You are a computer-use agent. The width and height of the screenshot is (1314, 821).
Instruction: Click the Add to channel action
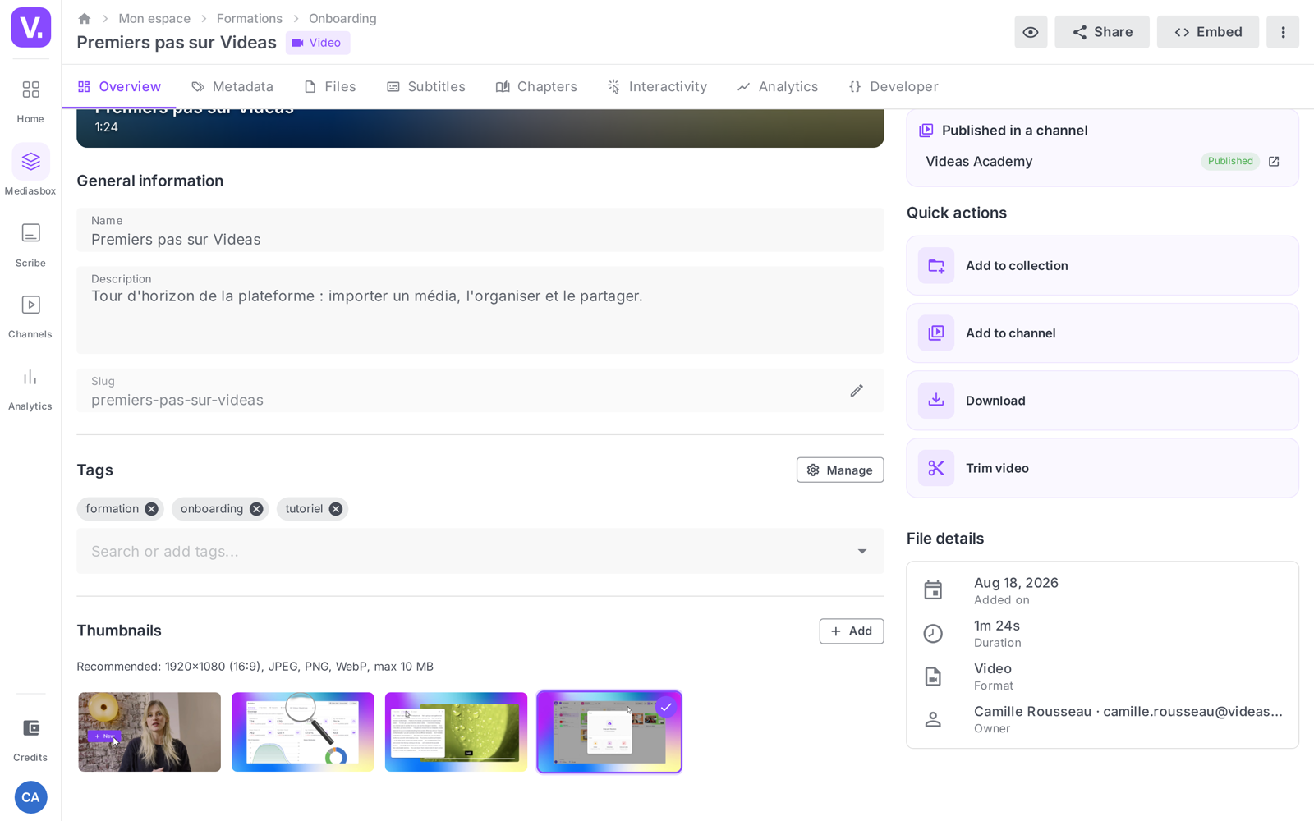pyautogui.click(x=1102, y=333)
